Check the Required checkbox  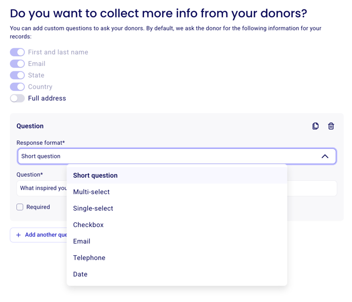(20, 207)
